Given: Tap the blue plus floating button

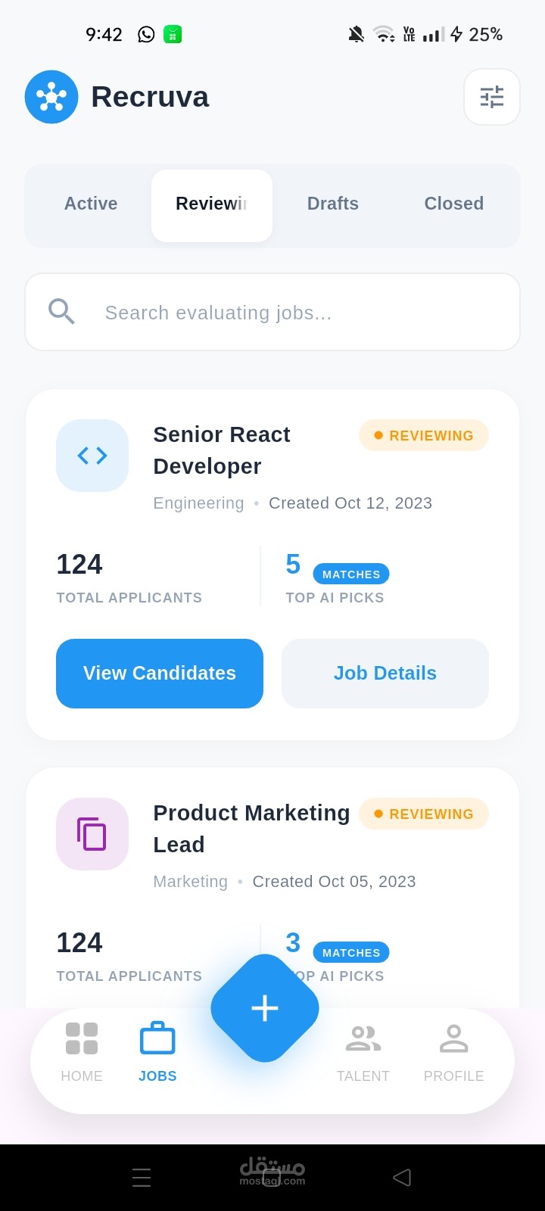Looking at the screenshot, I should pyautogui.click(x=265, y=1008).
